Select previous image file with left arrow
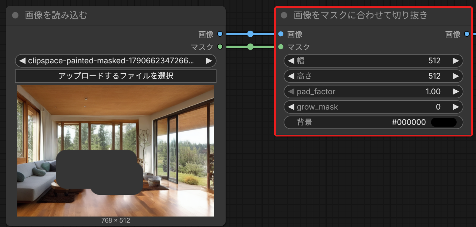 point(22,61)
